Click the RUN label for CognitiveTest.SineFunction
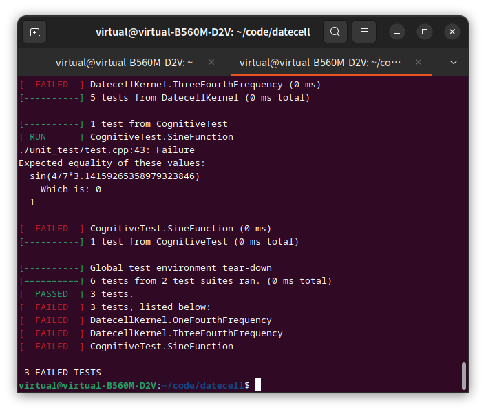 [38, 137]
